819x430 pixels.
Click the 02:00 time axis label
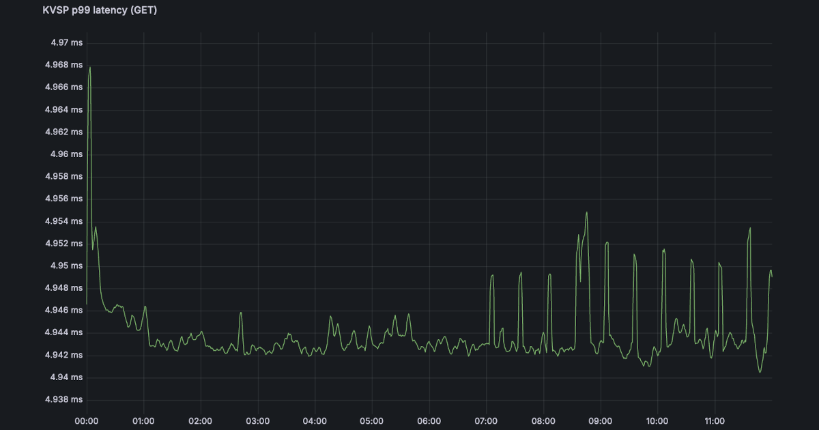[x=201, y=421]
